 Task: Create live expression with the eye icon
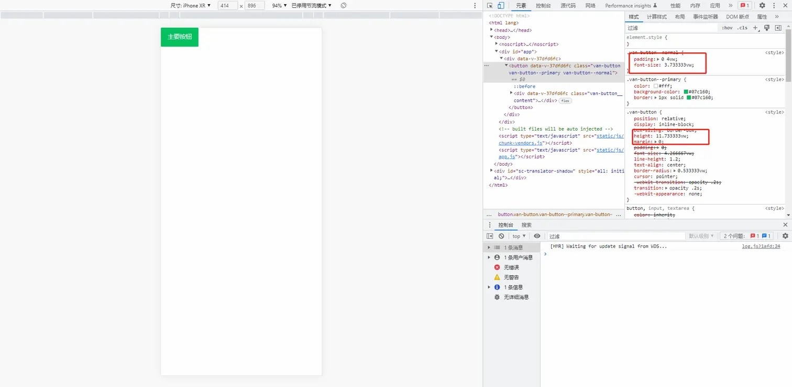[537, 235]
